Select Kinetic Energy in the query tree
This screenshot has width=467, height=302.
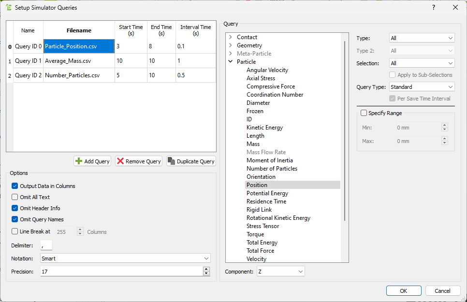pos(264,128)
